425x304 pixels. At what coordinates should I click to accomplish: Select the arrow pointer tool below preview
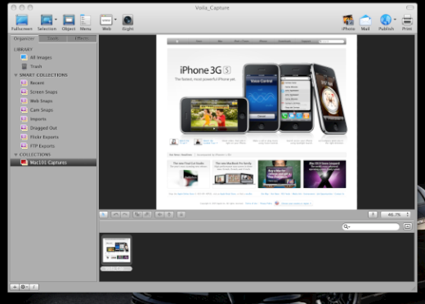(x=104, y=215)
